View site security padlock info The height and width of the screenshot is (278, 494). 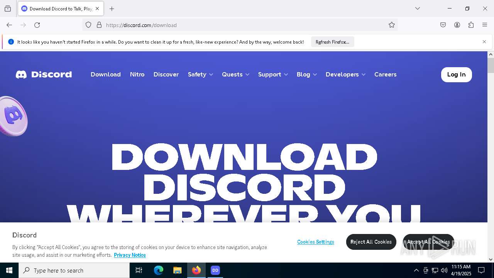click(x=99, y=25)
